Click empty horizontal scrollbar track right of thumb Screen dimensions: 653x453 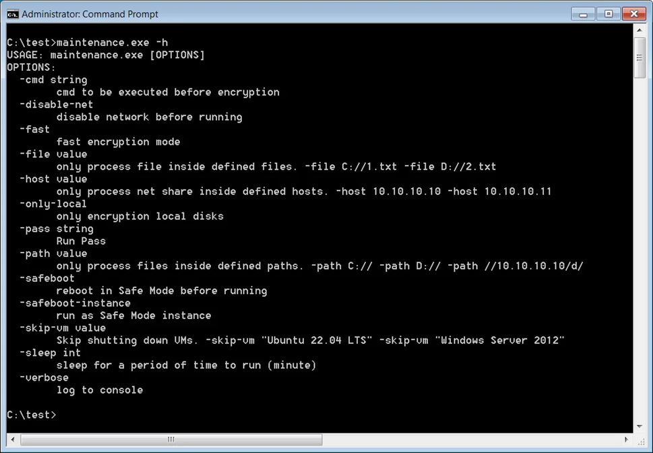pyautogui.click(x=470, y=440)
